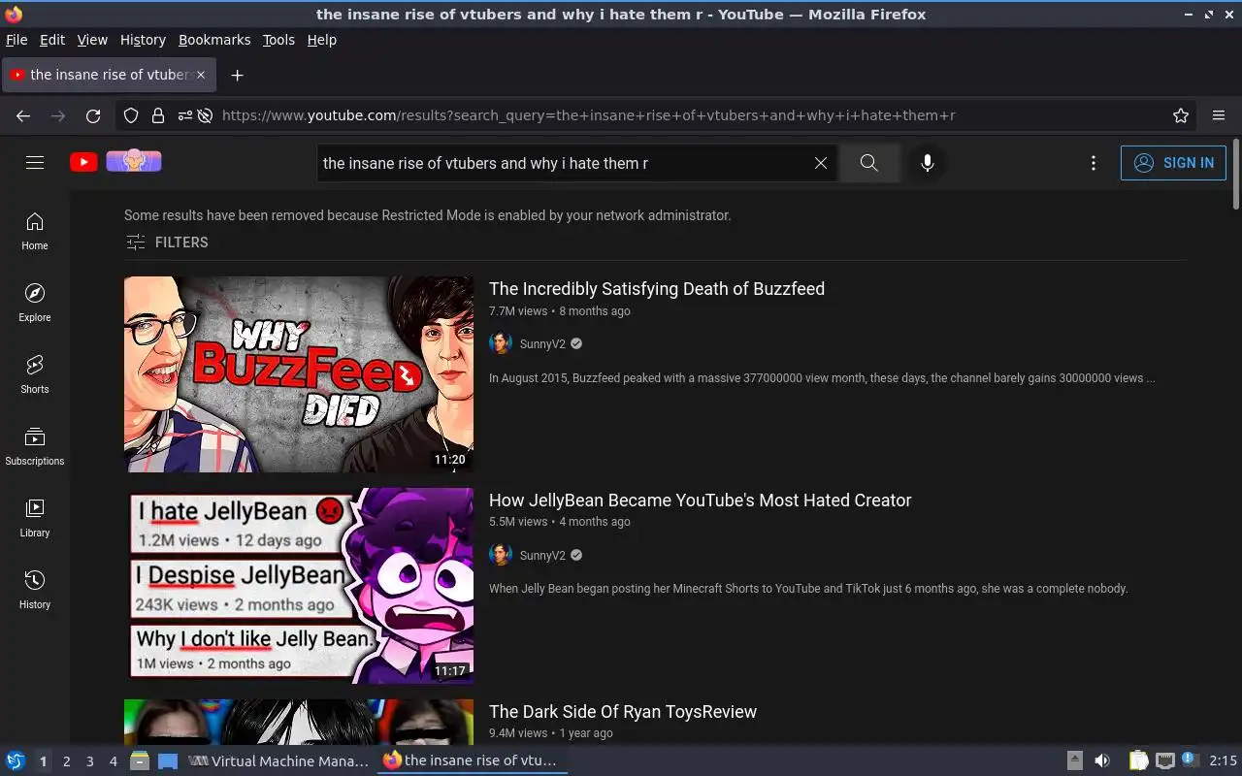Switch to workspace 2 in taskbar

coord(66,761)
